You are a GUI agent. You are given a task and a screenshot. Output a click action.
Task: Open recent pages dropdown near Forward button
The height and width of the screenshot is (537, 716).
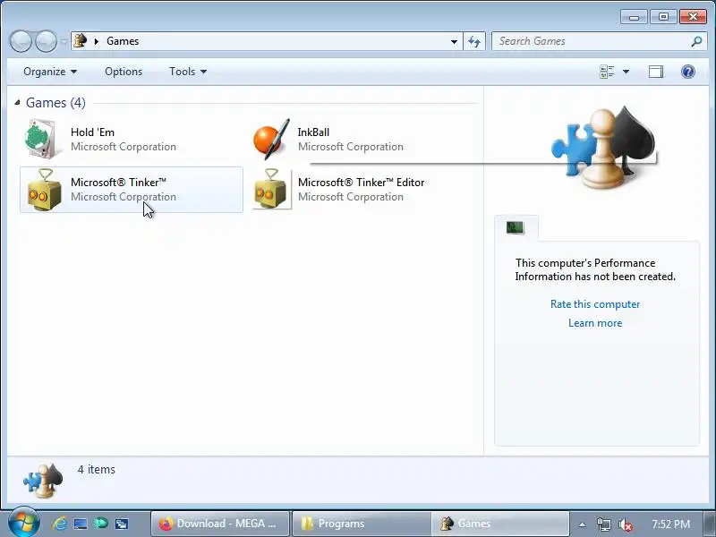(64, 41)
